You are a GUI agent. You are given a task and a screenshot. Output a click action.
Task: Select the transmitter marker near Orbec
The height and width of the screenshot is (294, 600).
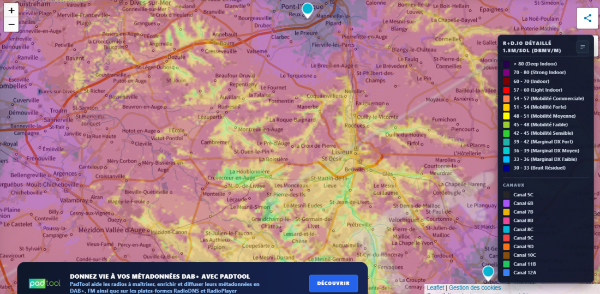coord(488,273)
